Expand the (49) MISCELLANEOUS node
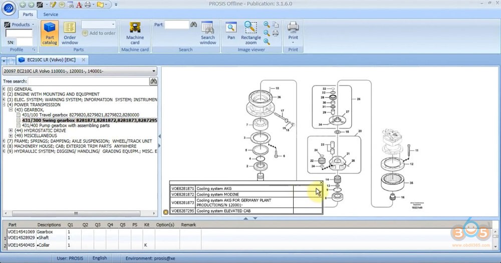The height and width of the screenshot is (263, 501). [x=11, y=135]
